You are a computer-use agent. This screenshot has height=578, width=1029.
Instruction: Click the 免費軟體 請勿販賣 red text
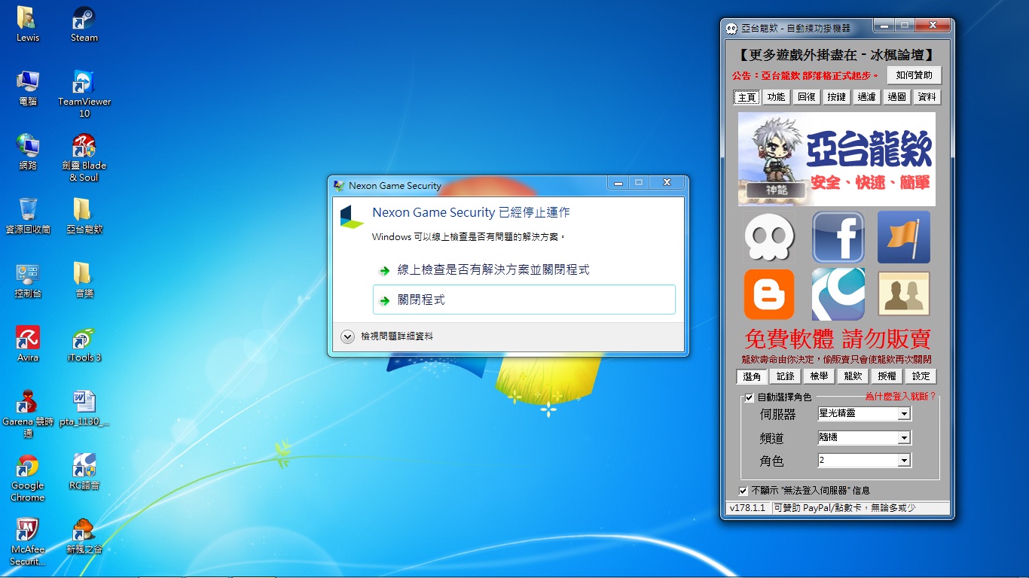click(x=837, y=338)
